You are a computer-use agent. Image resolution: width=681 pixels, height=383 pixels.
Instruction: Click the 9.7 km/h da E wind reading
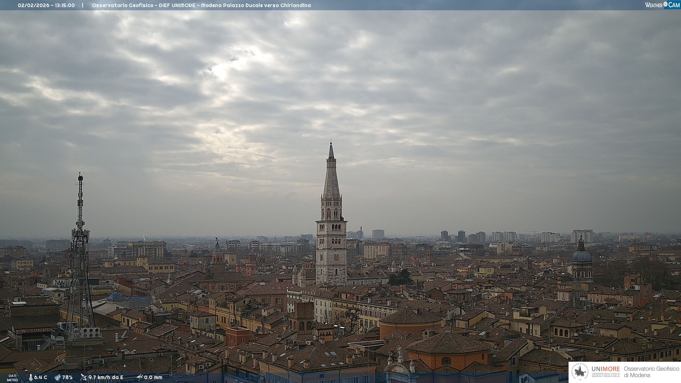click(106, 377)
